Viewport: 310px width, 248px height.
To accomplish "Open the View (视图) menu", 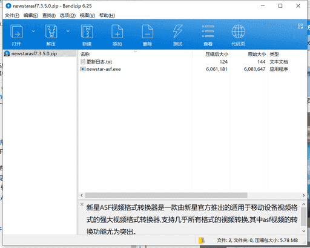I will tap(87, 16).
